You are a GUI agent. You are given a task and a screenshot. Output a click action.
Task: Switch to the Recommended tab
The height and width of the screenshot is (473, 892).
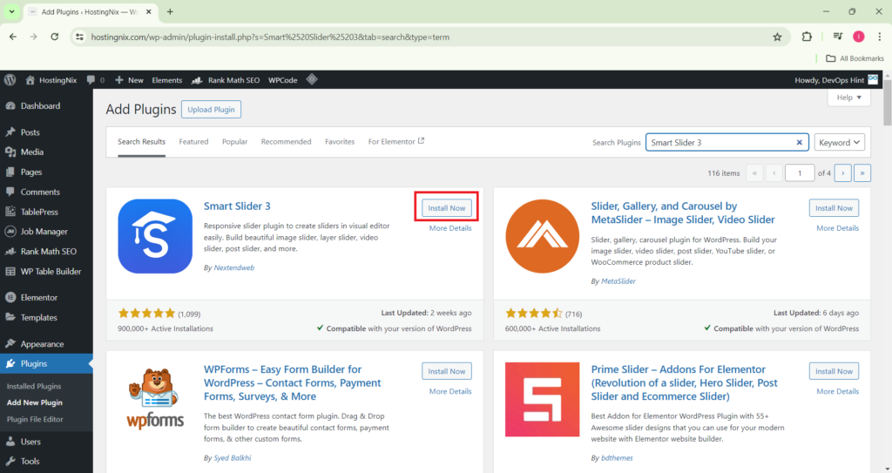point(286,142)
